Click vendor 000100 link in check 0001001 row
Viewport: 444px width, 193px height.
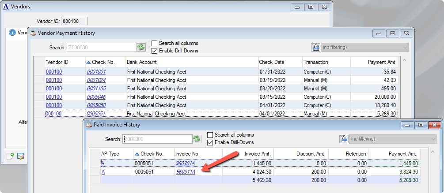(54, 72)
